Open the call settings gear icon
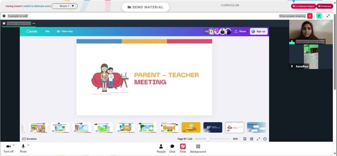The height and width of the screenshot is (156, 337). tap(4, 16)
